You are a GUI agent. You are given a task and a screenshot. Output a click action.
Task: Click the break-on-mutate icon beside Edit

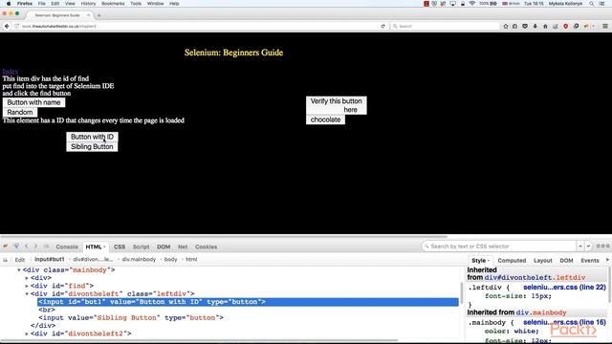(x=5, y=260)
